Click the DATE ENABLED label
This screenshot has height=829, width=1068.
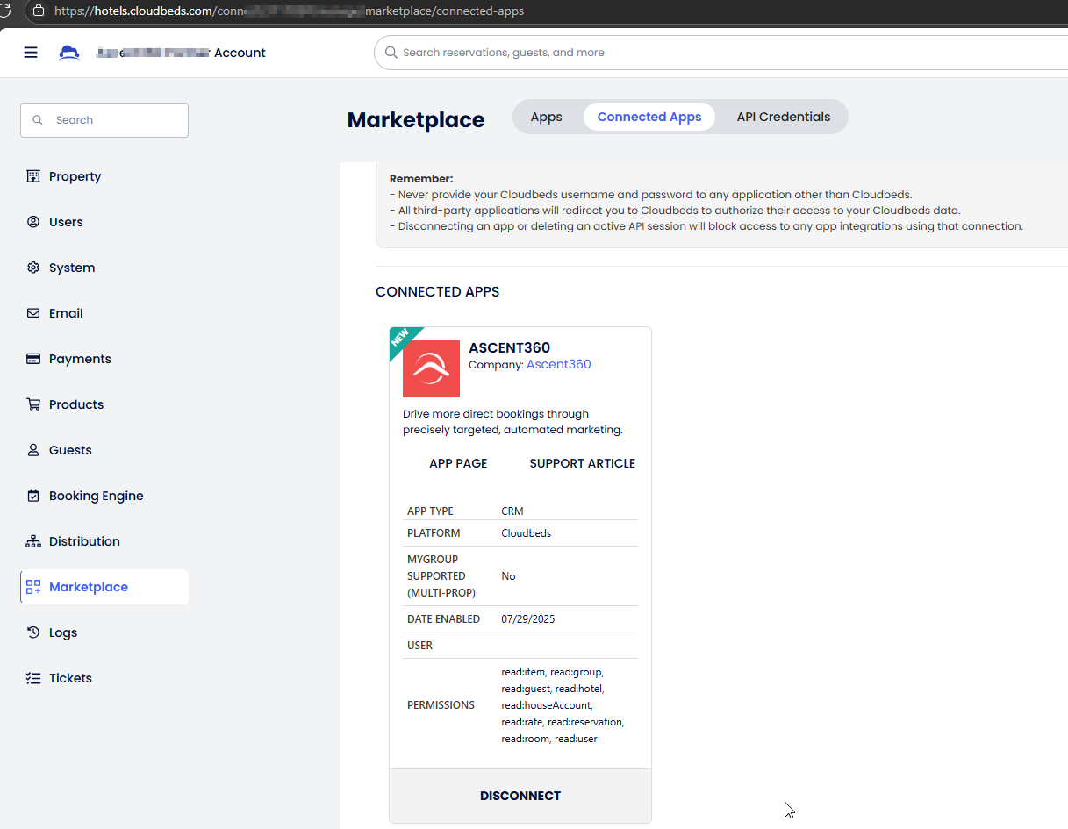click(443, 618)
